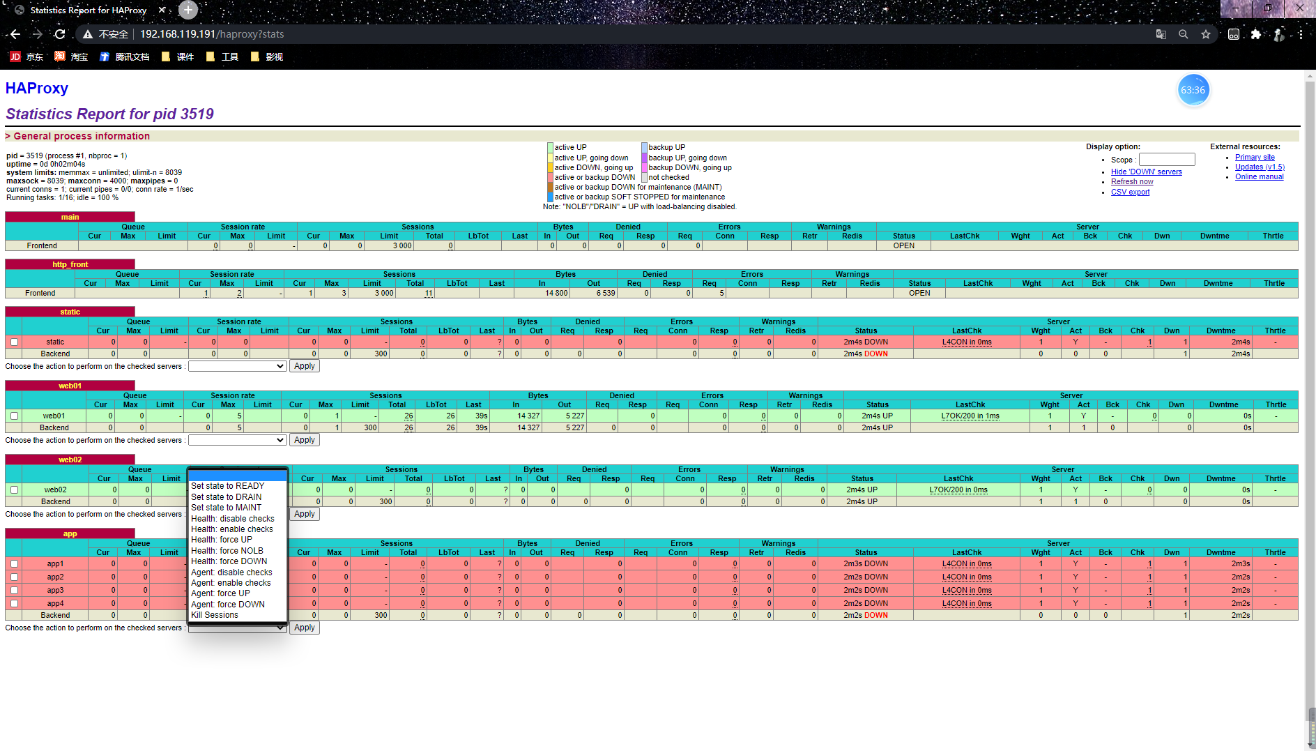
Task: Apply the action for web02 servers
Action: pos(305,514)
